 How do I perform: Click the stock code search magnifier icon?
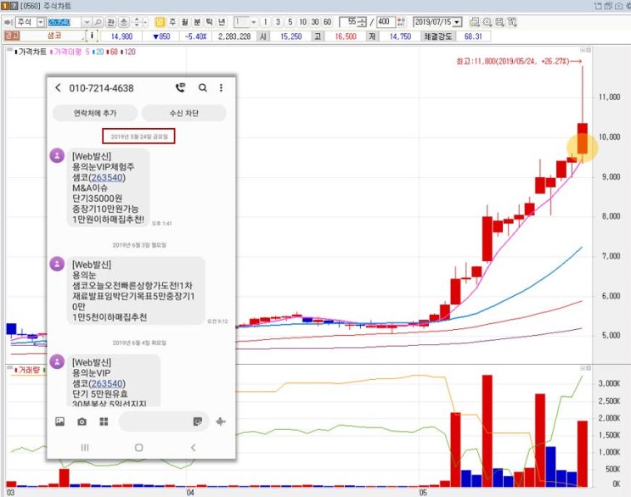coord(99,22)
